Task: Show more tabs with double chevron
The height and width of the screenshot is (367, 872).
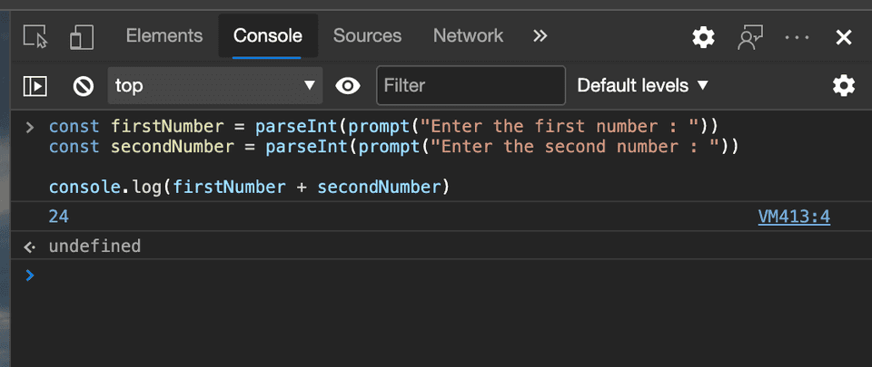Action: coord(540,36)
